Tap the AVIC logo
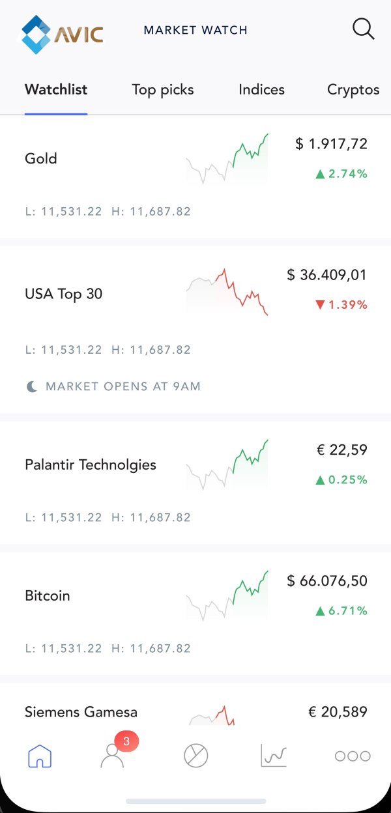The height and width of the screenshot is (813, 391). (62, 34)
